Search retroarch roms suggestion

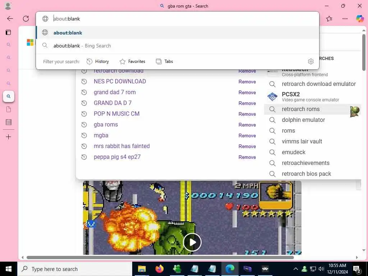[x=312, y=109]
